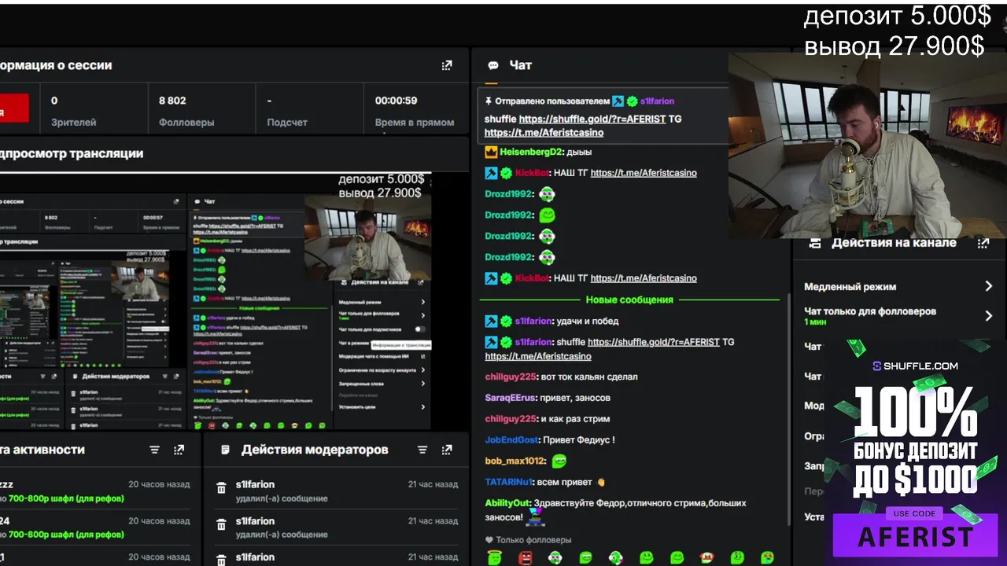This screenshot has width=1007, height=566.
Task: Click the smiling green emote among Drozd1992's messages
Action: 547,215
